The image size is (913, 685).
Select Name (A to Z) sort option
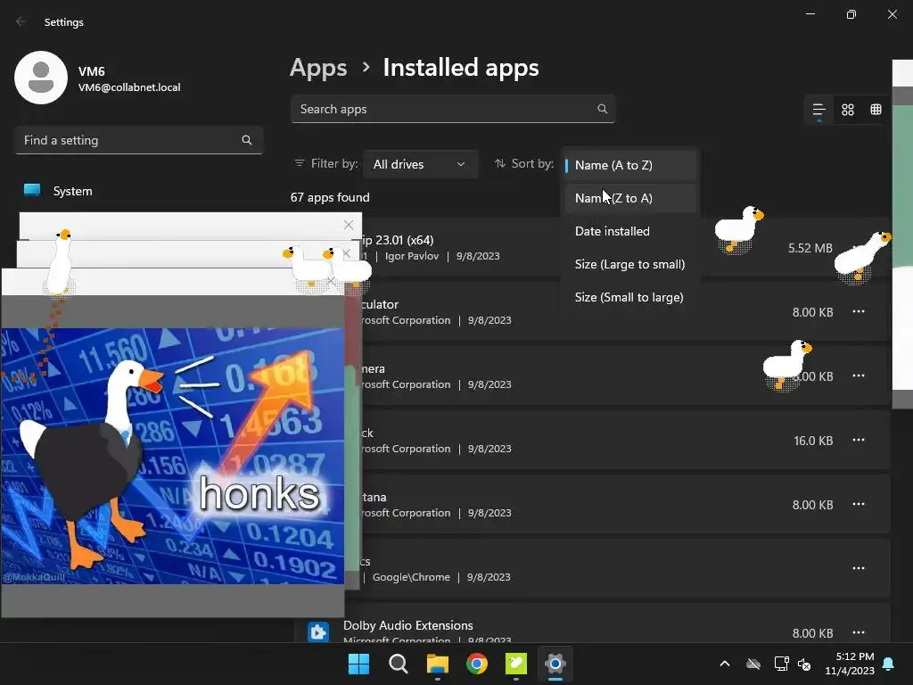point(629,165)
